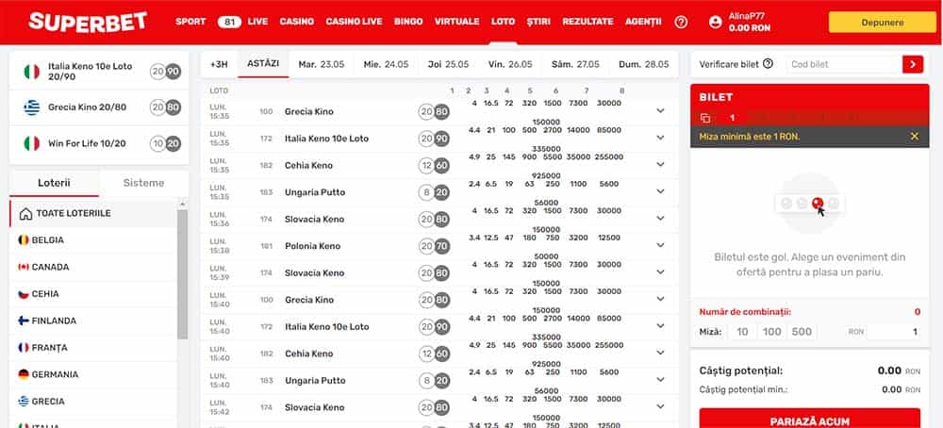The height and width of the screenshot is (428, 943).
Task: Select the Sâm. 27.05 date tab
Action: [x=575, y=64]
